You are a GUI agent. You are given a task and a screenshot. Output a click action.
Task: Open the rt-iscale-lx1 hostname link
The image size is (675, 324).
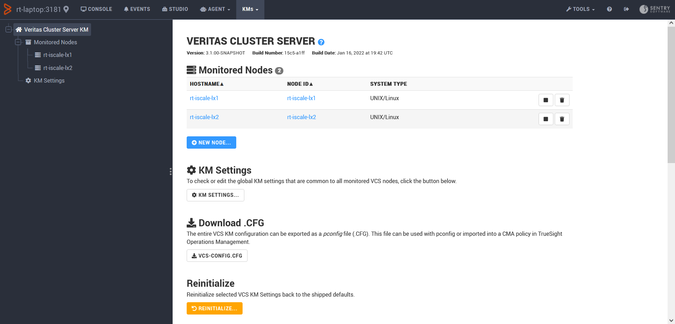click(204, 98)
